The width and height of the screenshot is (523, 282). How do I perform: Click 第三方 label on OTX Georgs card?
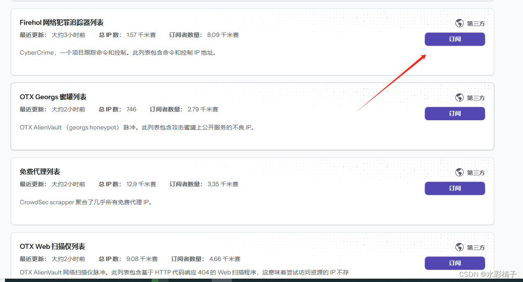pos(476,98)
